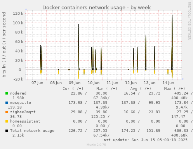Viewport: 193px width, 149px height.
Task: Click the 09 Jun x-axis label
Action: 75,83
